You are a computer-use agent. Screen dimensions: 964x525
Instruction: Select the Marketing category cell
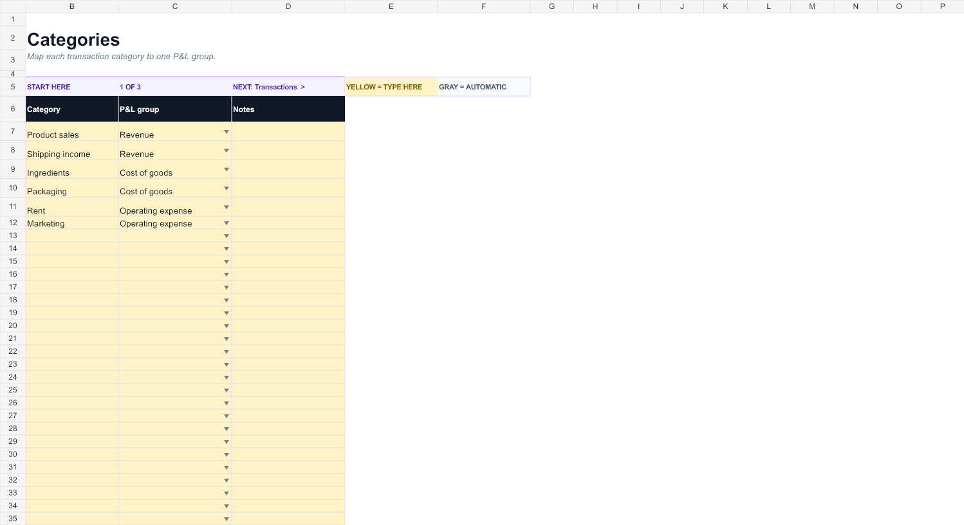(x=72, y=223)
